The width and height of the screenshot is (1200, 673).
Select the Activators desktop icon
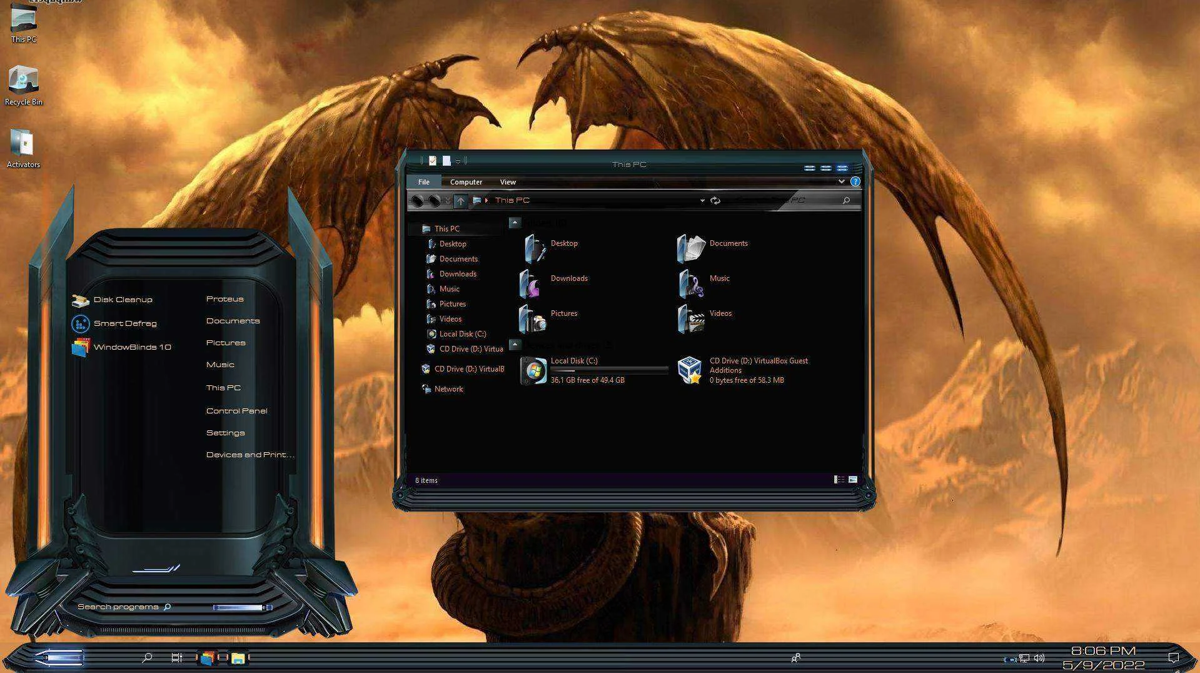click(24, 148)
